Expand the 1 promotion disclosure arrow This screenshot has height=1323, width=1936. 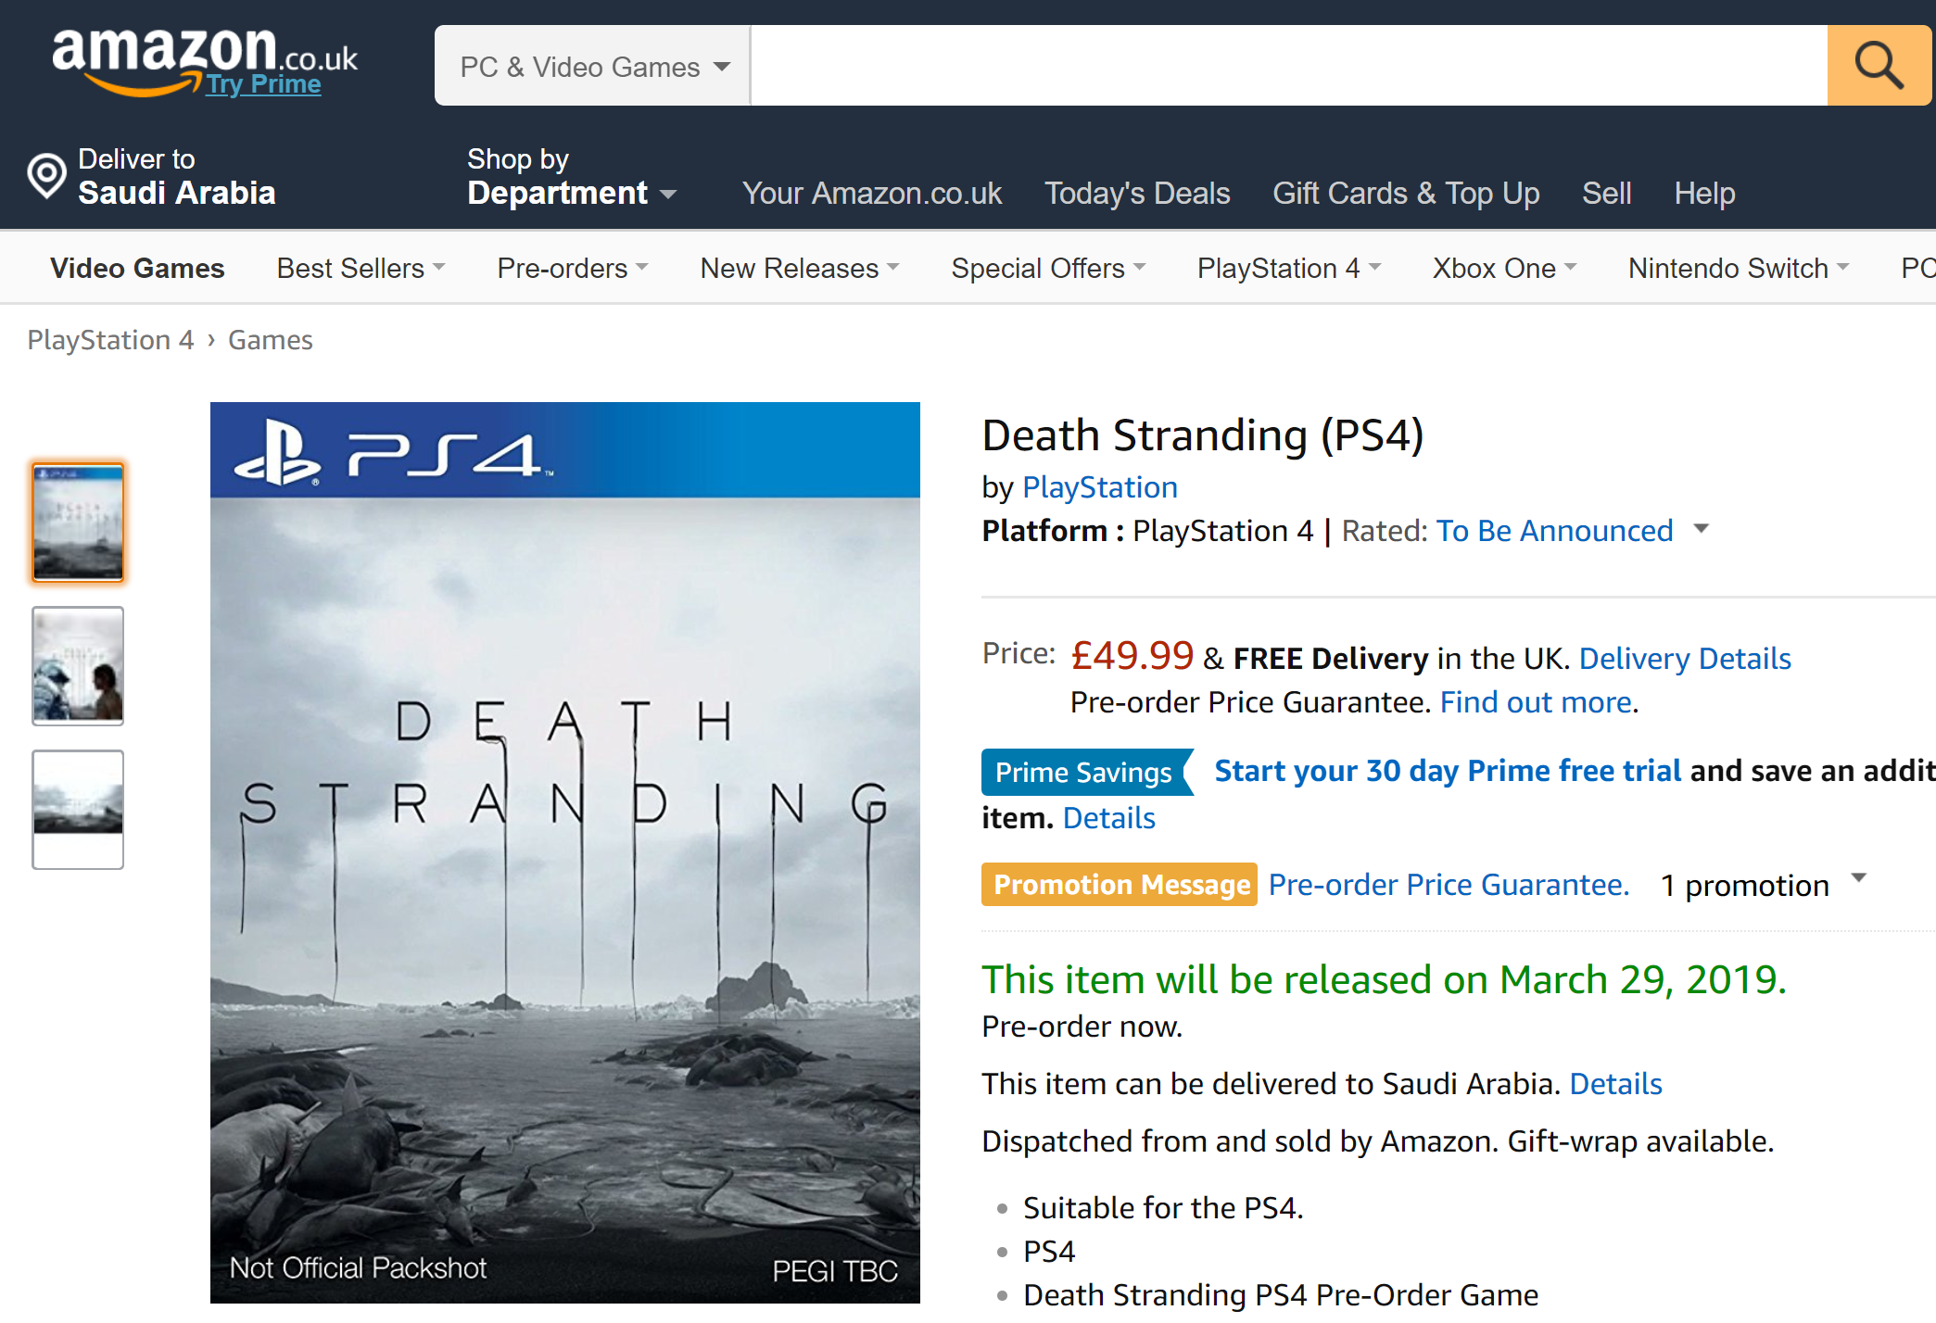pos(1858,877)
